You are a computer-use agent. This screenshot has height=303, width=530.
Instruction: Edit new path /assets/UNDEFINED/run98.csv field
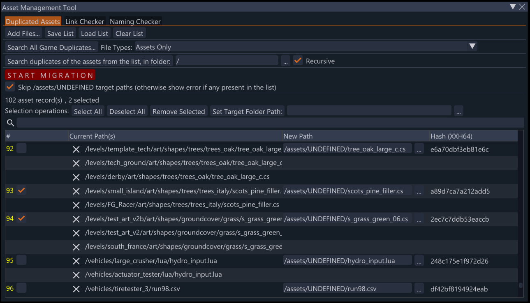pyautogui.click(x=347, y=289)
